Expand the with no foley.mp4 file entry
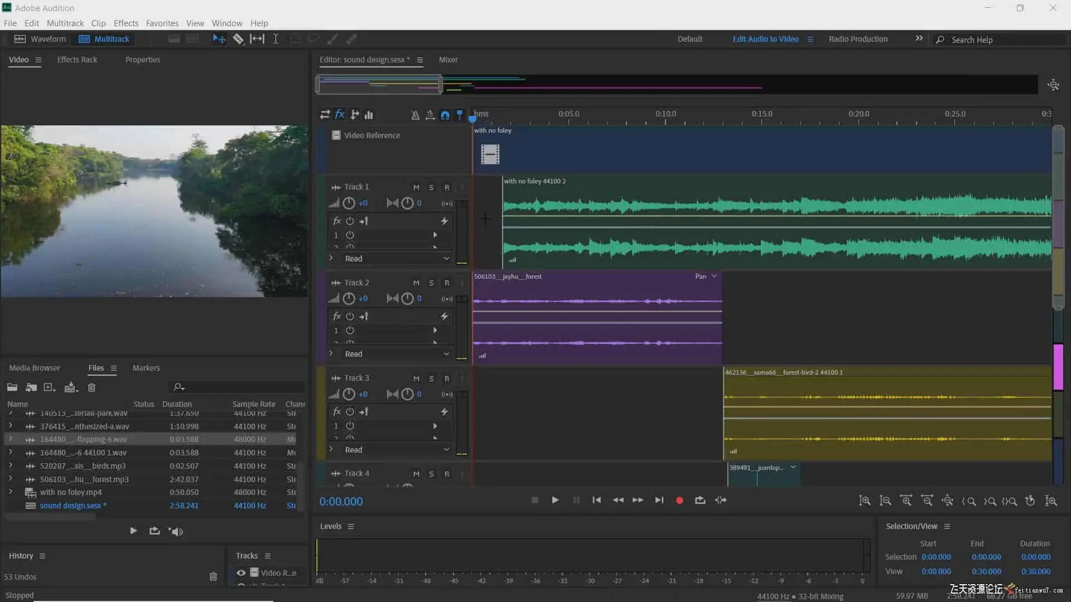 coord(11,492)
